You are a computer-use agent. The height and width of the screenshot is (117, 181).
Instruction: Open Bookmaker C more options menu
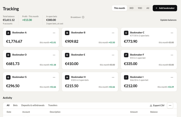point(172,33)
